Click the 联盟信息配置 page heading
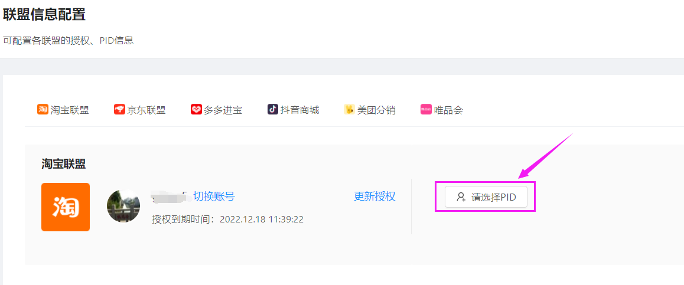684x285 pixels. coord(44,14)
